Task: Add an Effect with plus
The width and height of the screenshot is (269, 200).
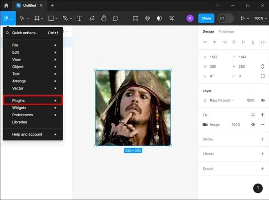Action: 262,154
